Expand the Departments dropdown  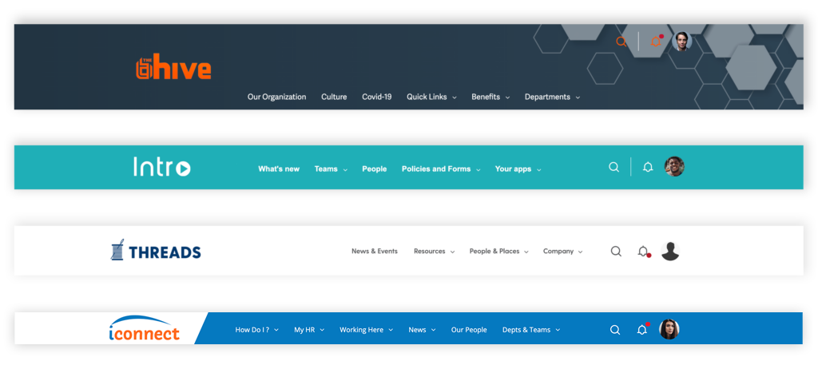click(552, 97)
